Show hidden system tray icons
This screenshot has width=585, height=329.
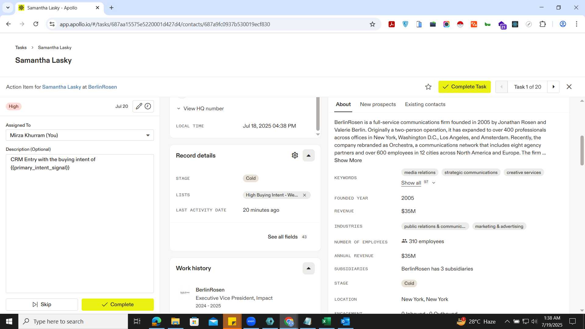point(507,321)
